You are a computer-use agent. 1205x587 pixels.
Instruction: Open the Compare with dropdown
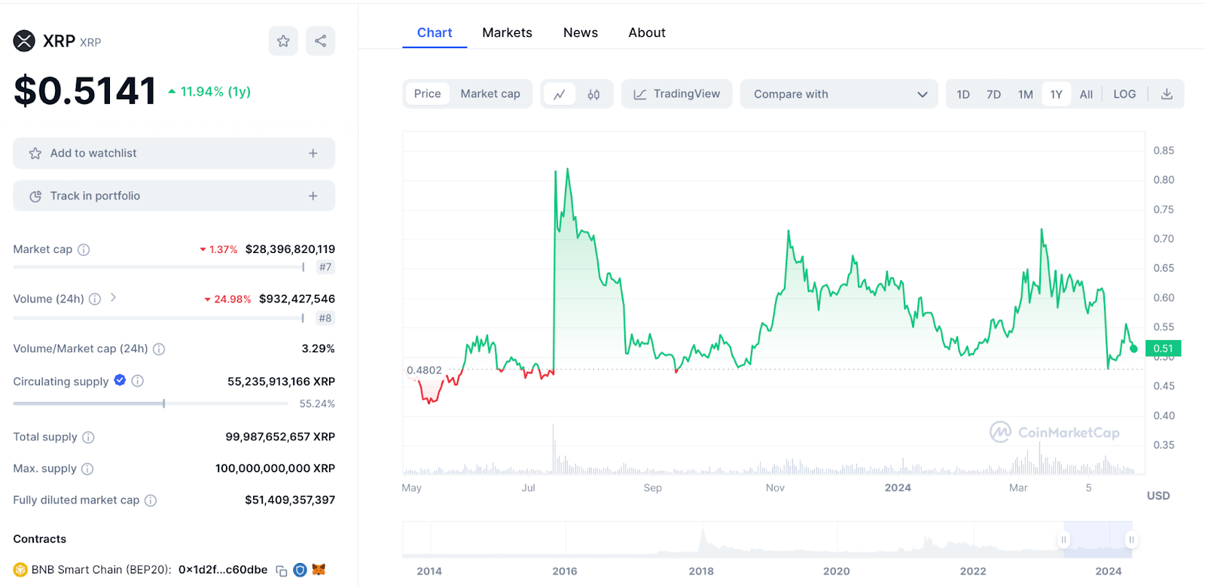coord(839,94)
